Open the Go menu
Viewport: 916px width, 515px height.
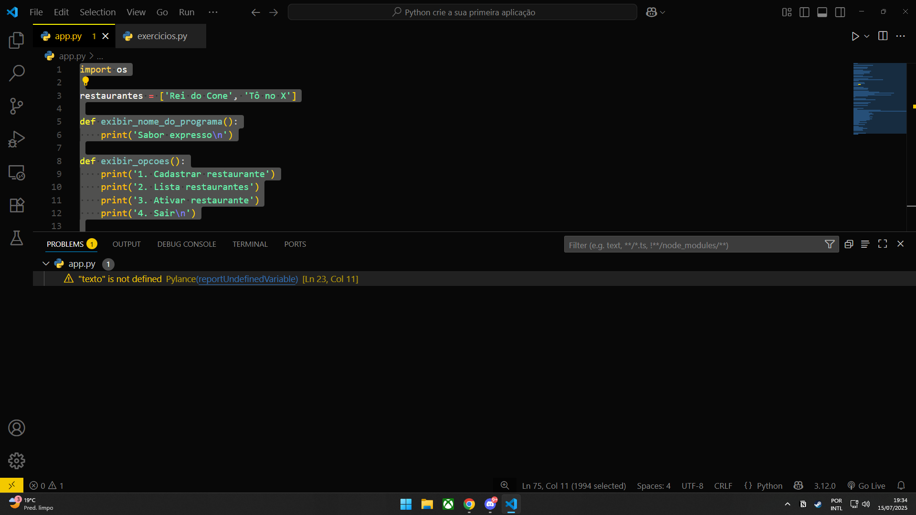(x=162, y=12)
